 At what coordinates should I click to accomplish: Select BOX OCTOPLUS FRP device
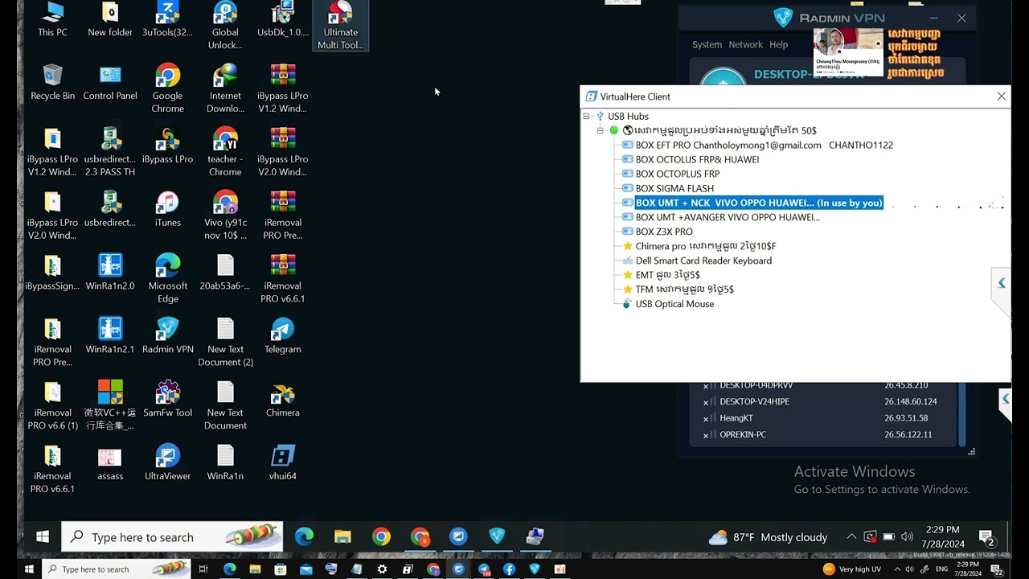(x=670, y=174)
